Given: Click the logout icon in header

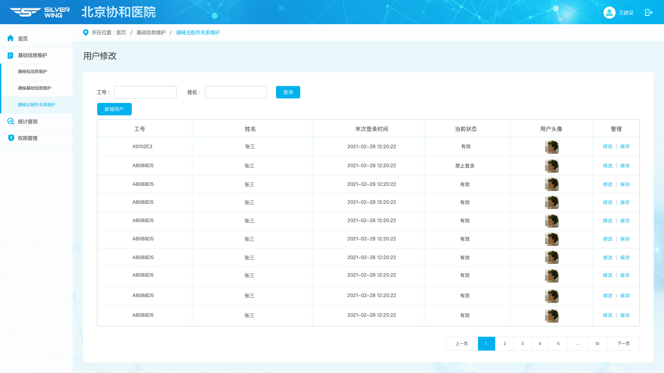Looking at the screenshot, I should tap(648, 12).
